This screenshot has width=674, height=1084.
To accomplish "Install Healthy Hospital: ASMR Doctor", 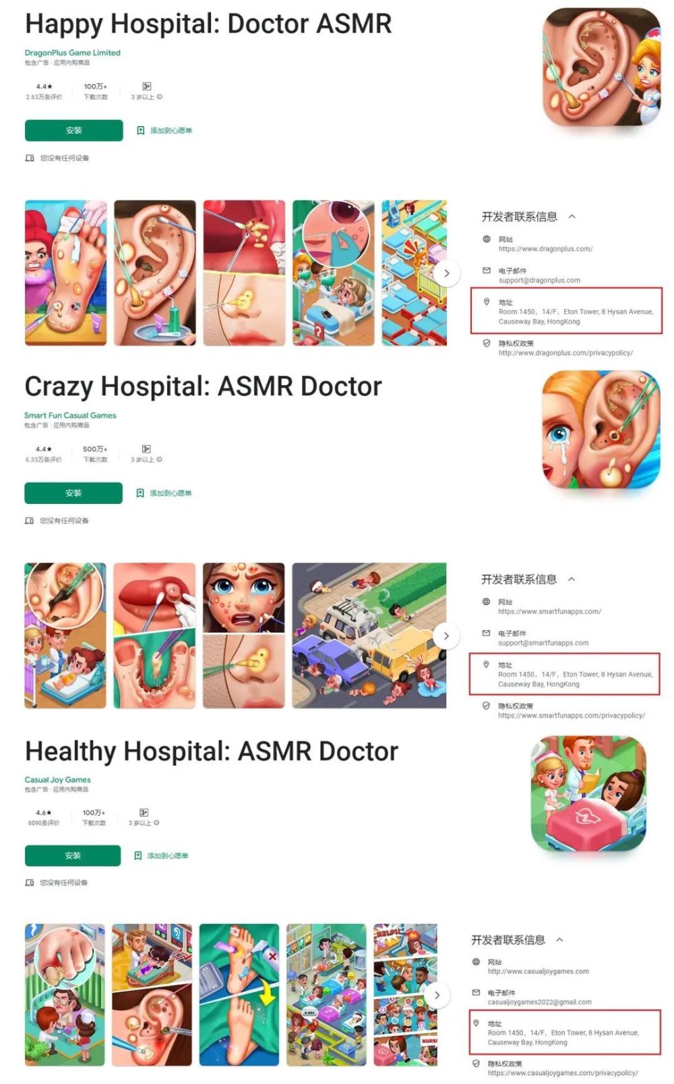I will click(x=73, y=855).
